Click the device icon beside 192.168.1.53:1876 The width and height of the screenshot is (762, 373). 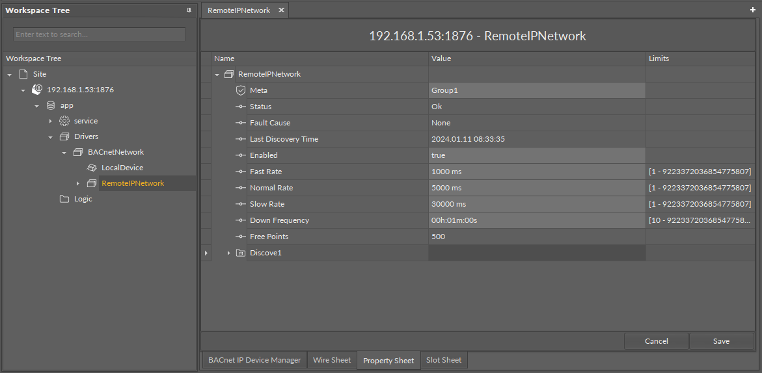coord(37,90)
